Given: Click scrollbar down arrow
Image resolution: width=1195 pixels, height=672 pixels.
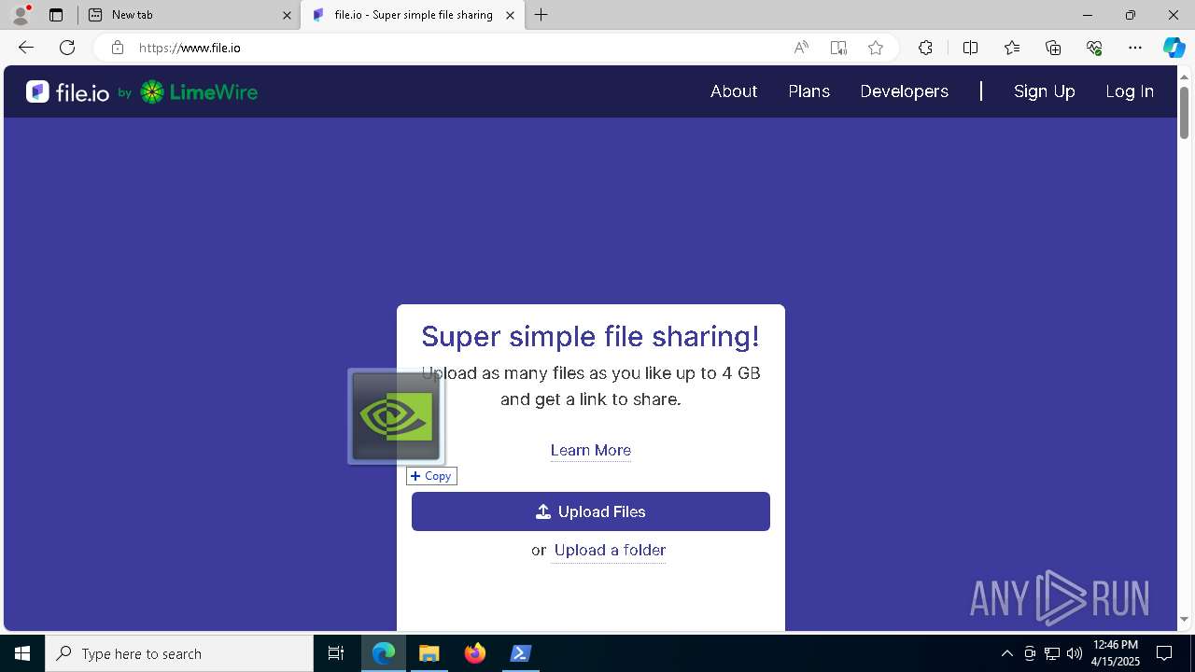Looking at the screenshot, I should pos(1185,619).
